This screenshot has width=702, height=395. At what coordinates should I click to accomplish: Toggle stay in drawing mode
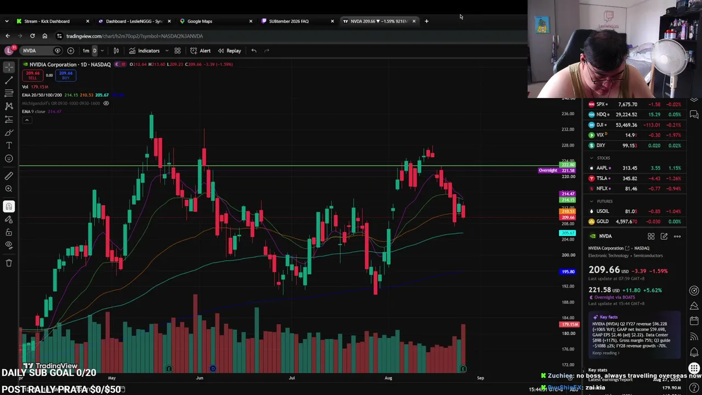click(x=9, y=219)
